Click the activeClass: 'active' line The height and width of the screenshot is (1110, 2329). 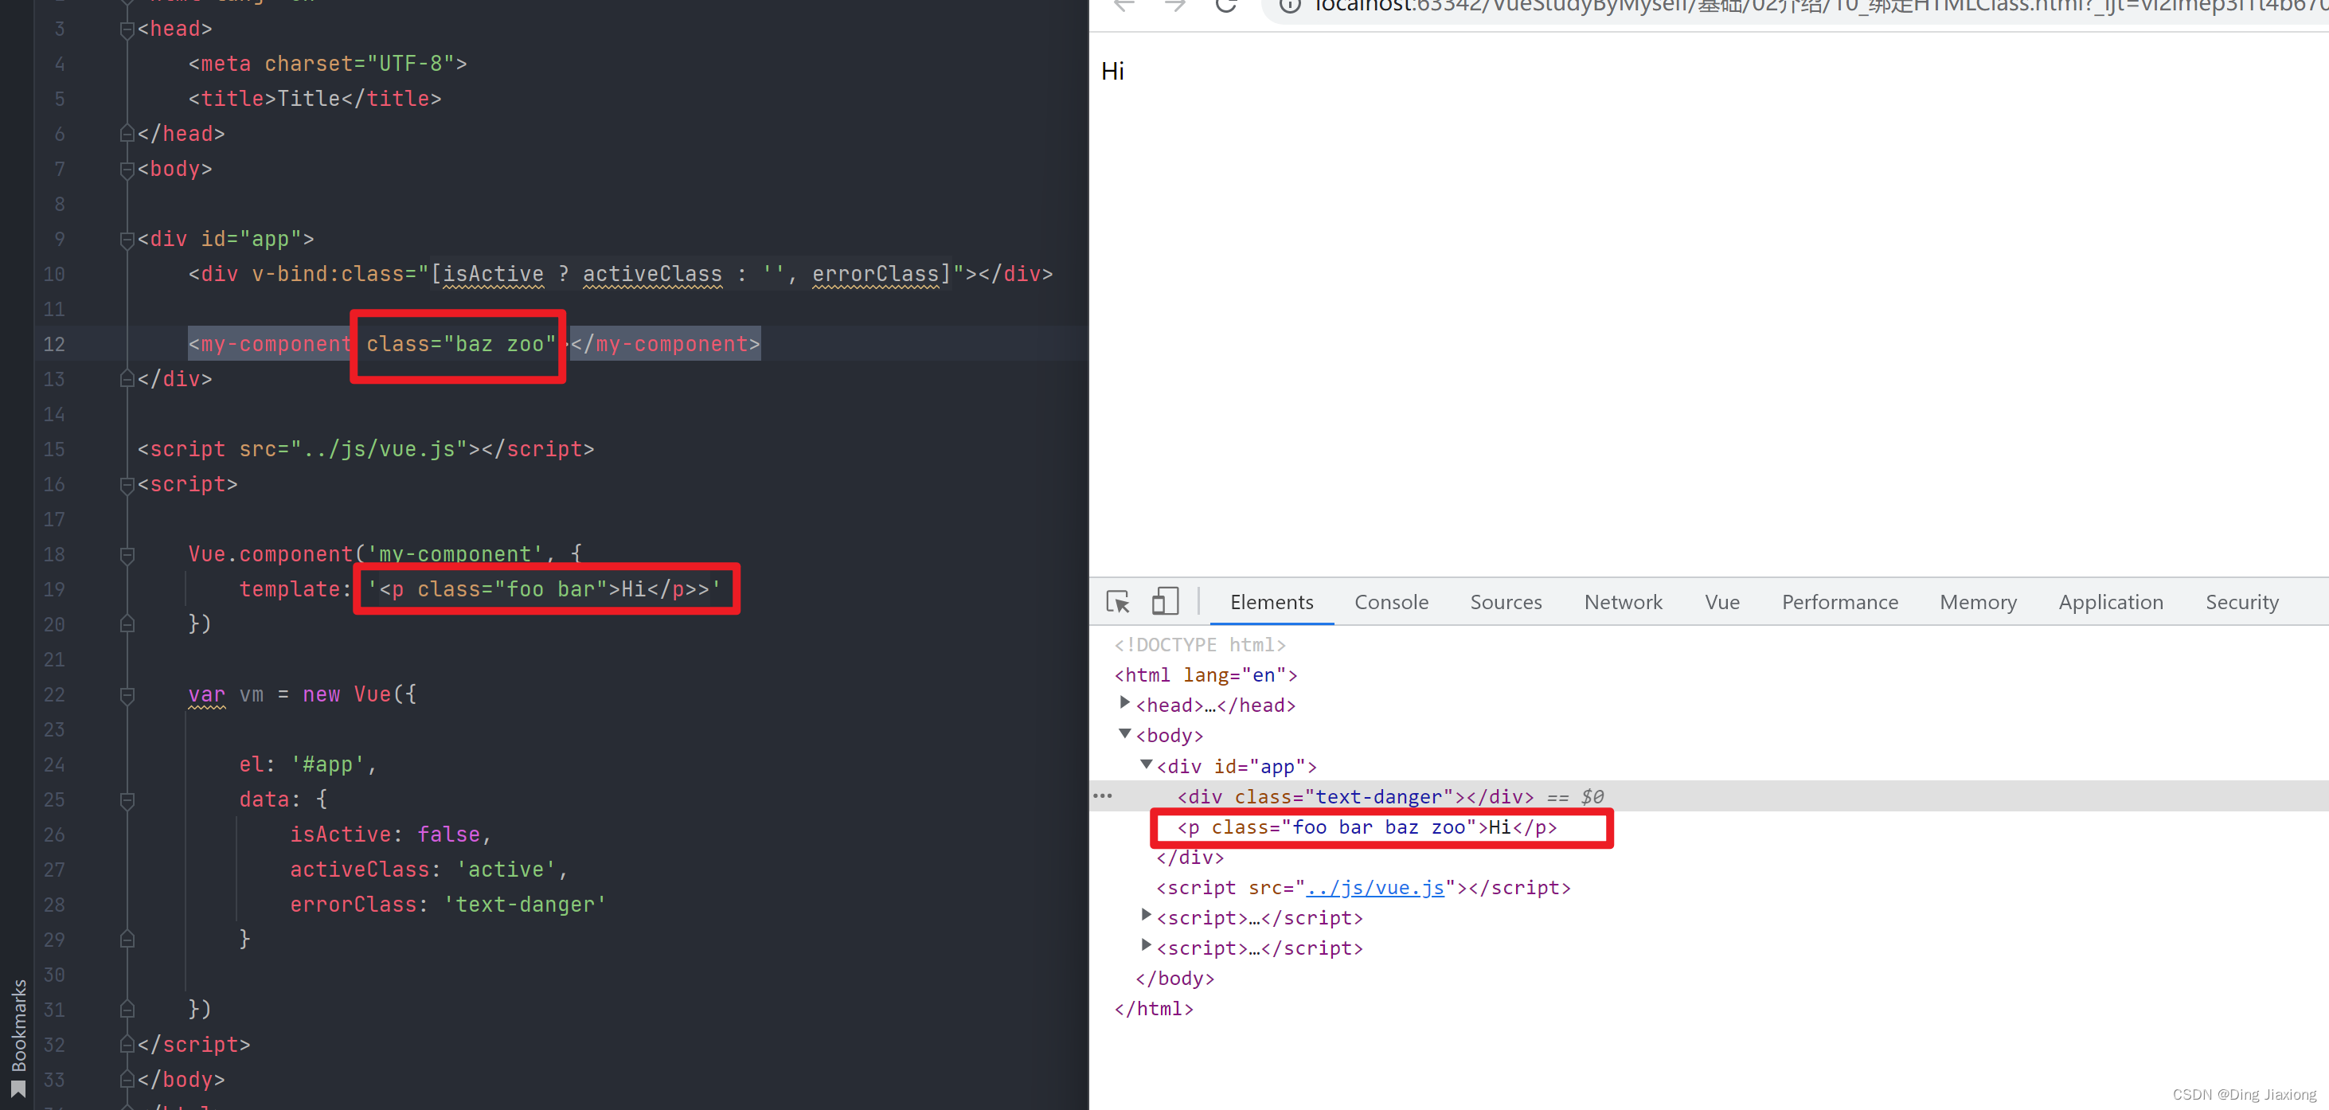click(428, 870)
